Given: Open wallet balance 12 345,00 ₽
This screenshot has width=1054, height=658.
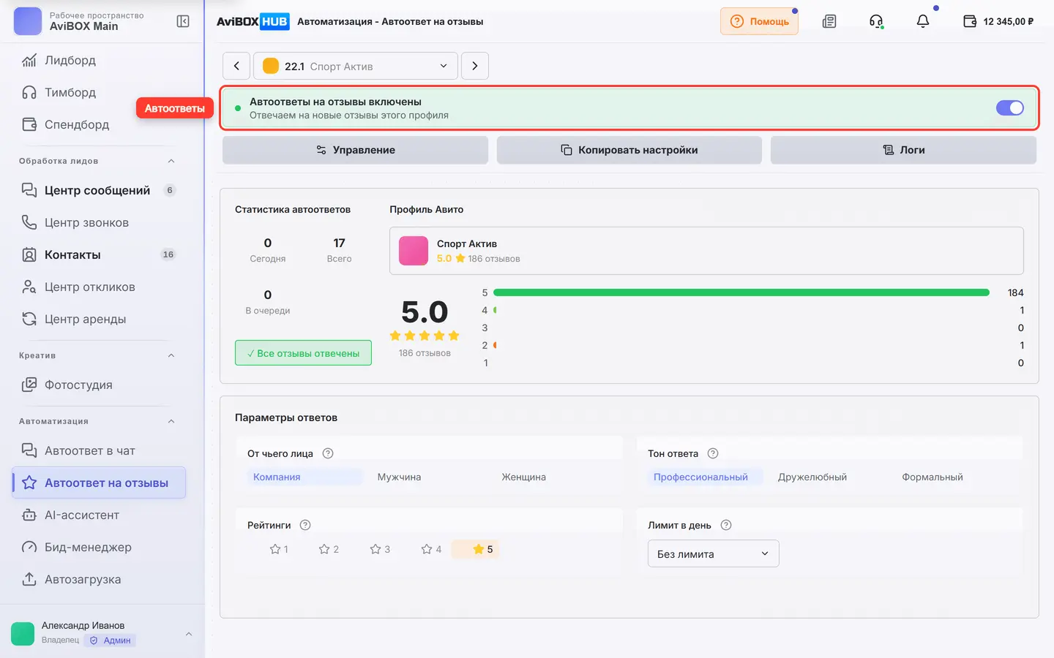Looking at the screenshot, I should click(998, 21).
